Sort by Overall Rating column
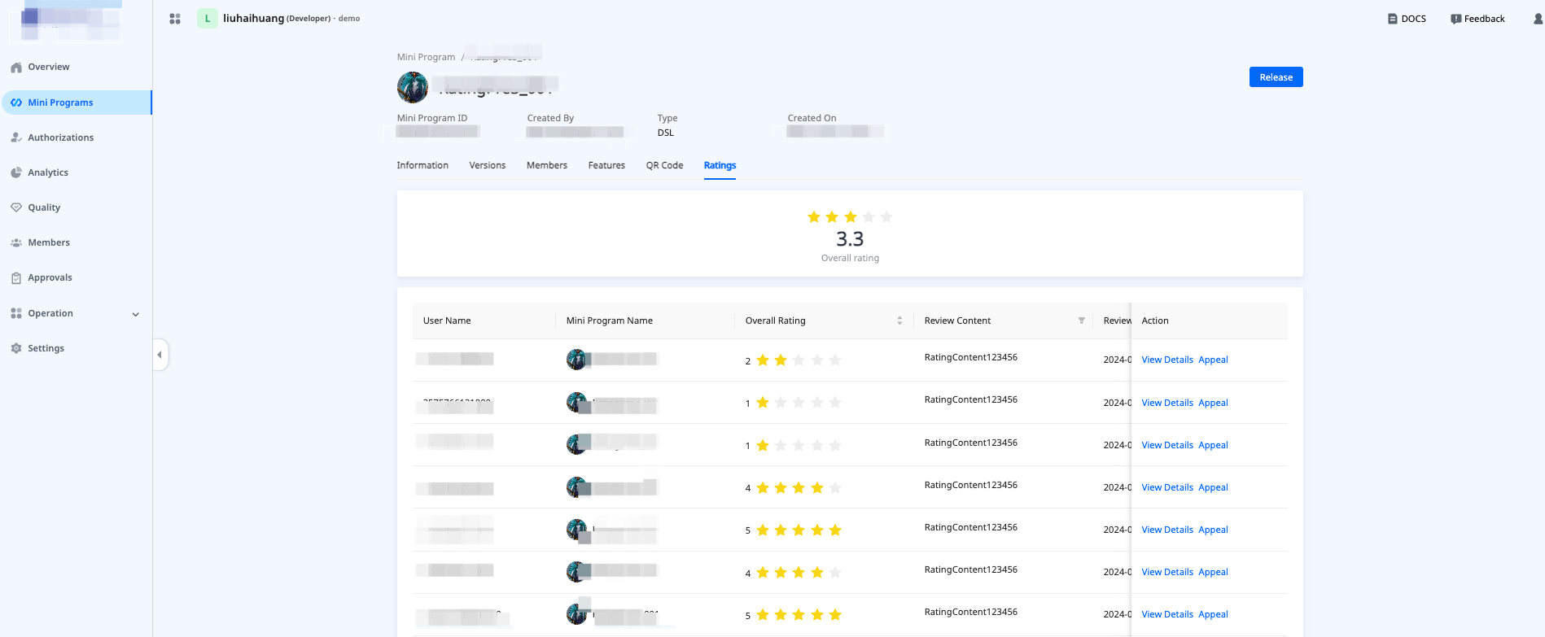The height and width of the screenshot is (637, 1545). coord(899,321)
